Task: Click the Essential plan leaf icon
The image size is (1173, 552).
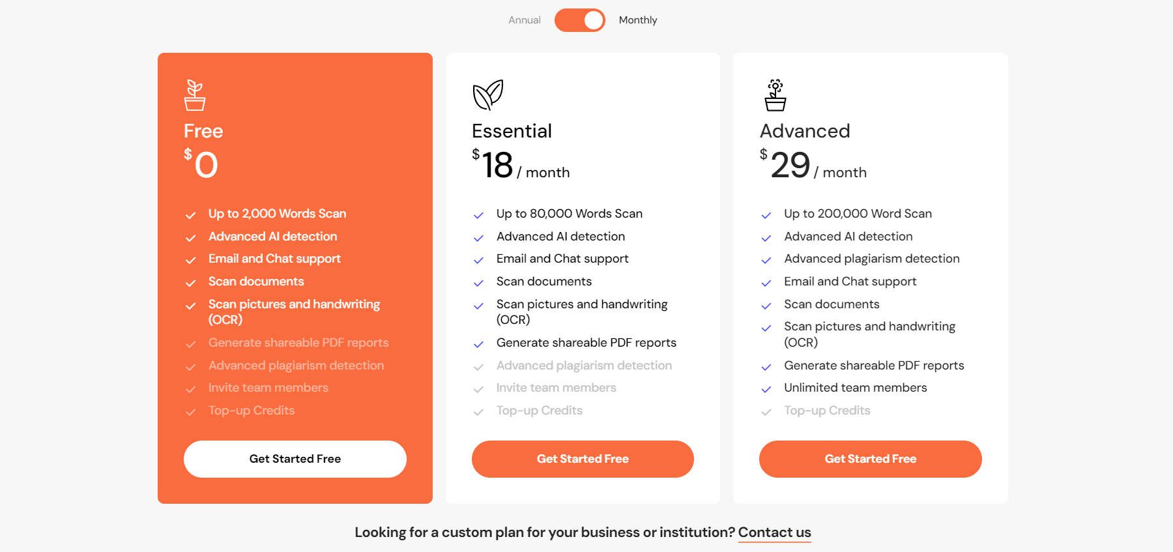Action: coord(487,95)
